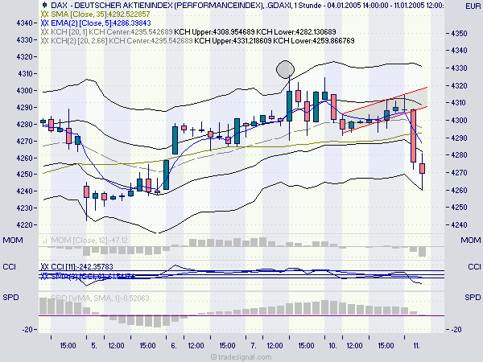This screenshot has height=362, width=483.
Task: Click the KCH Lower:4259.866769 value
Action: [x=314, y=41]
